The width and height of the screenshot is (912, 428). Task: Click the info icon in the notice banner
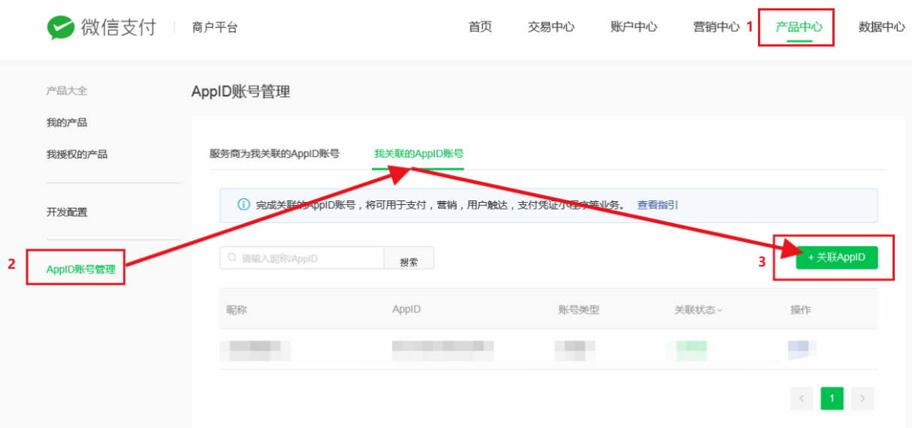[x=243, y=205]
